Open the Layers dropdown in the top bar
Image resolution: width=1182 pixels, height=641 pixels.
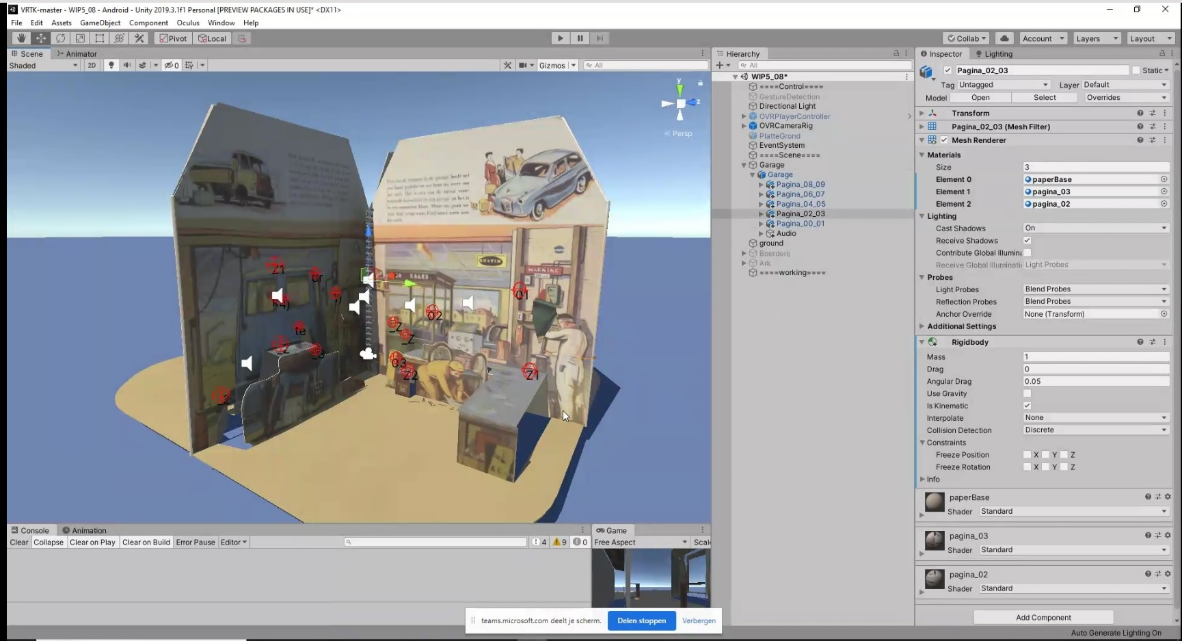click(x=1096, y=38)
